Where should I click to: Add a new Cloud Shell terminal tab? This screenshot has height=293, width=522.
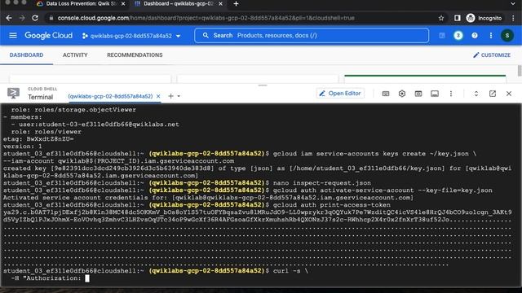(x=170, y=96)
